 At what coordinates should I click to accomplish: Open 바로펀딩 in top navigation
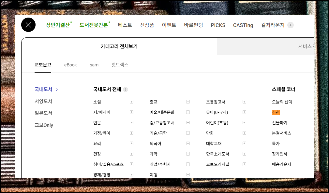coord(193,25)
